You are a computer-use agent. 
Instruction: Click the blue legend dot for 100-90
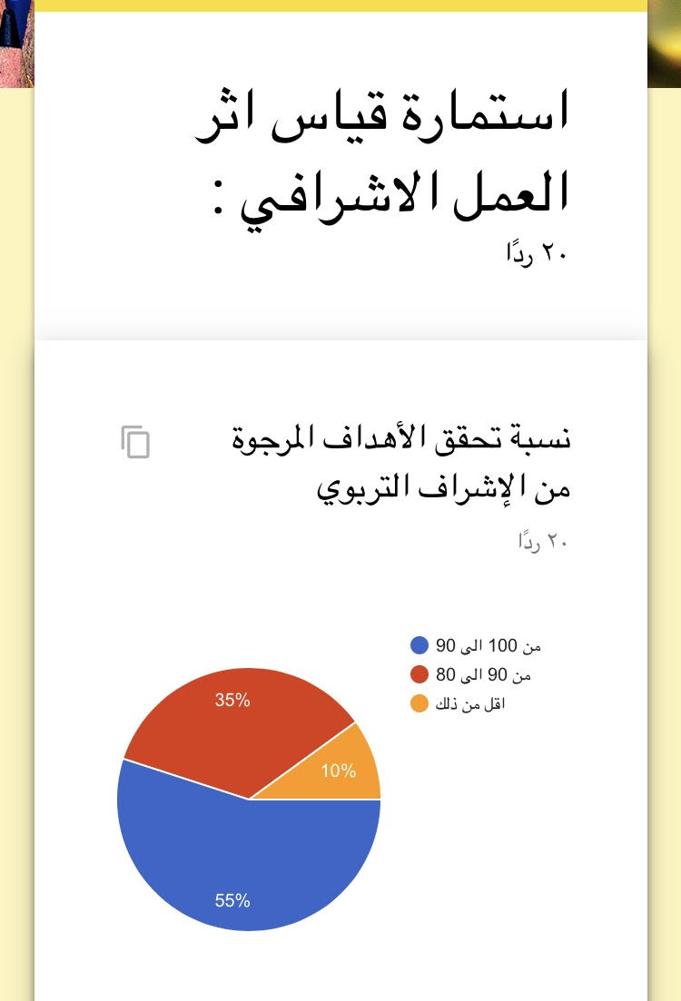click(419, 645)
